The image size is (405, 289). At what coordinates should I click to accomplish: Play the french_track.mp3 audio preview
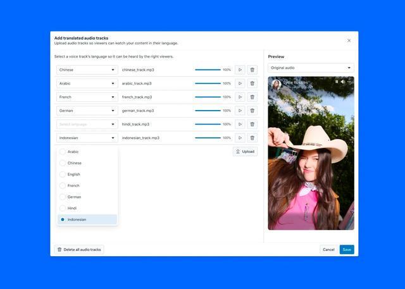[x=240, y=97]
